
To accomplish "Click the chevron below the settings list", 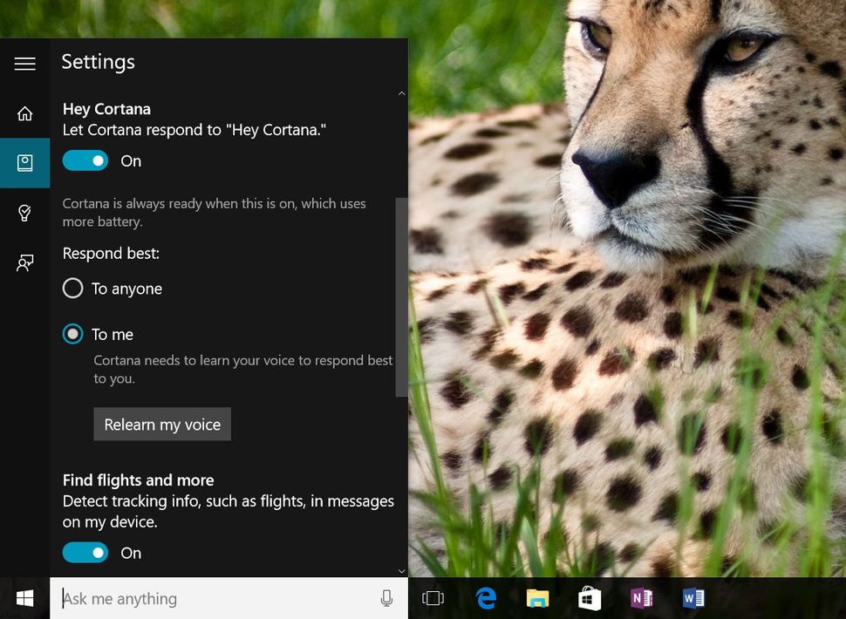I will (x=401, y=571).
